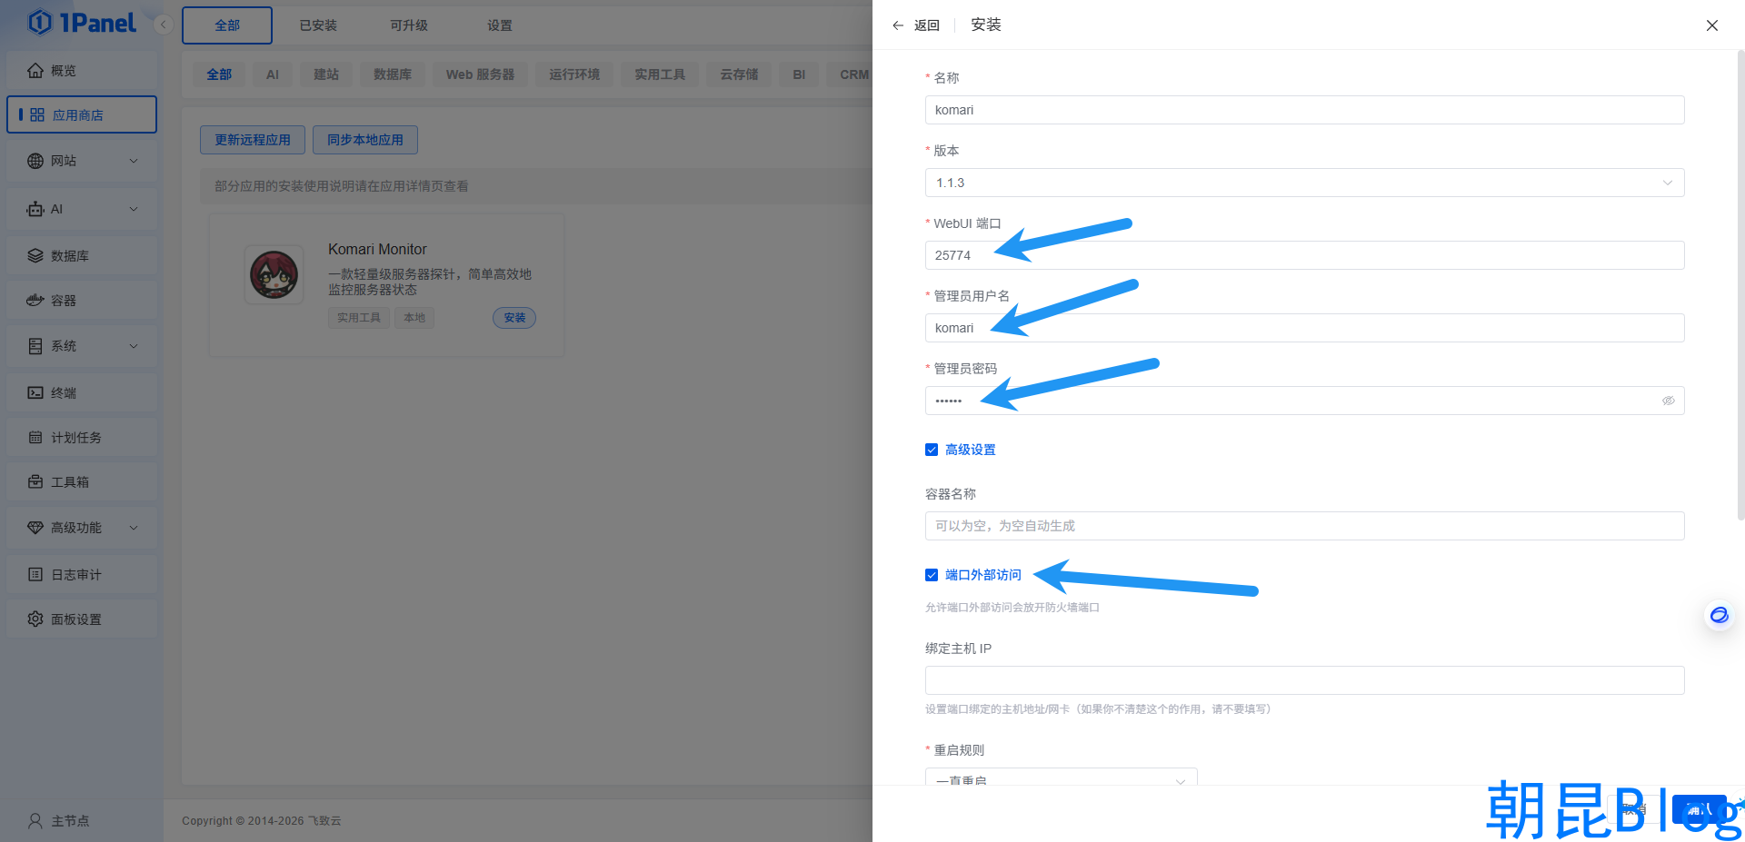1745x842 pixels.
Task: Click the 高级功能 diamond icon
Action: 35,528
